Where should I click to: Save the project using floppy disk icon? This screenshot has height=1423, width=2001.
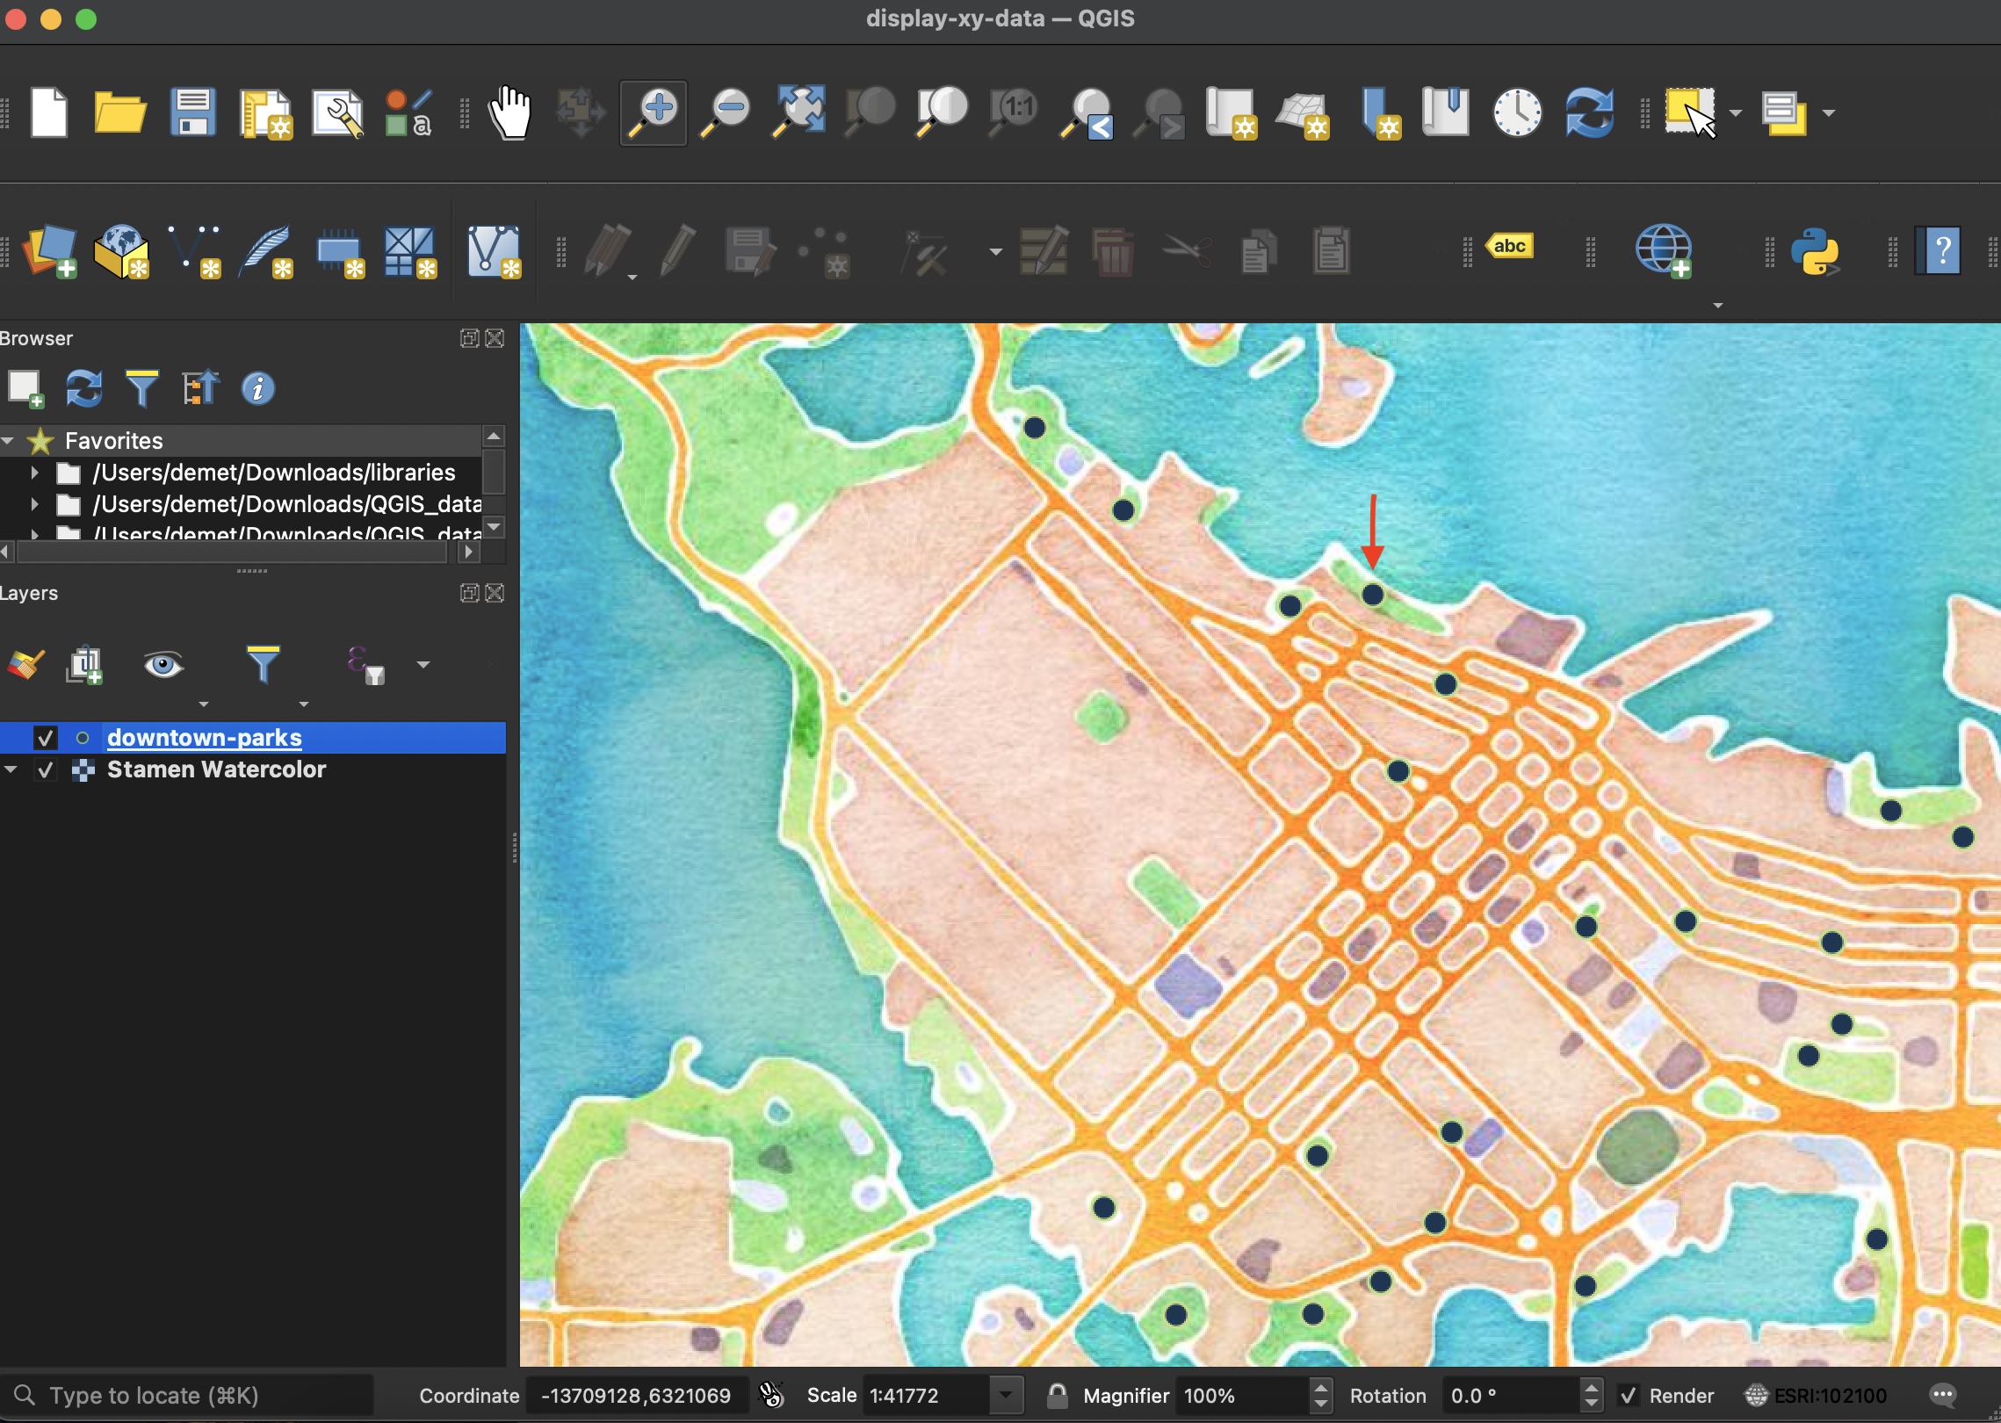(x=192, y=112)
